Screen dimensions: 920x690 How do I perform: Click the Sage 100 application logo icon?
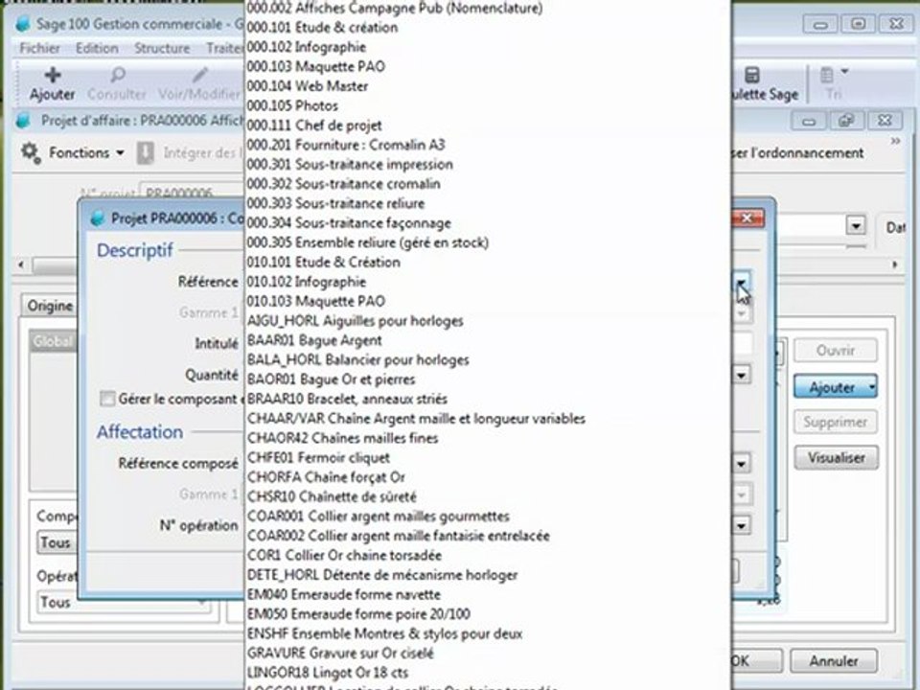(23, 24)
